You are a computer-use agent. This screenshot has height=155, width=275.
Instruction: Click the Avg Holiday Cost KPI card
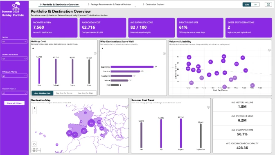click(103, 27)
